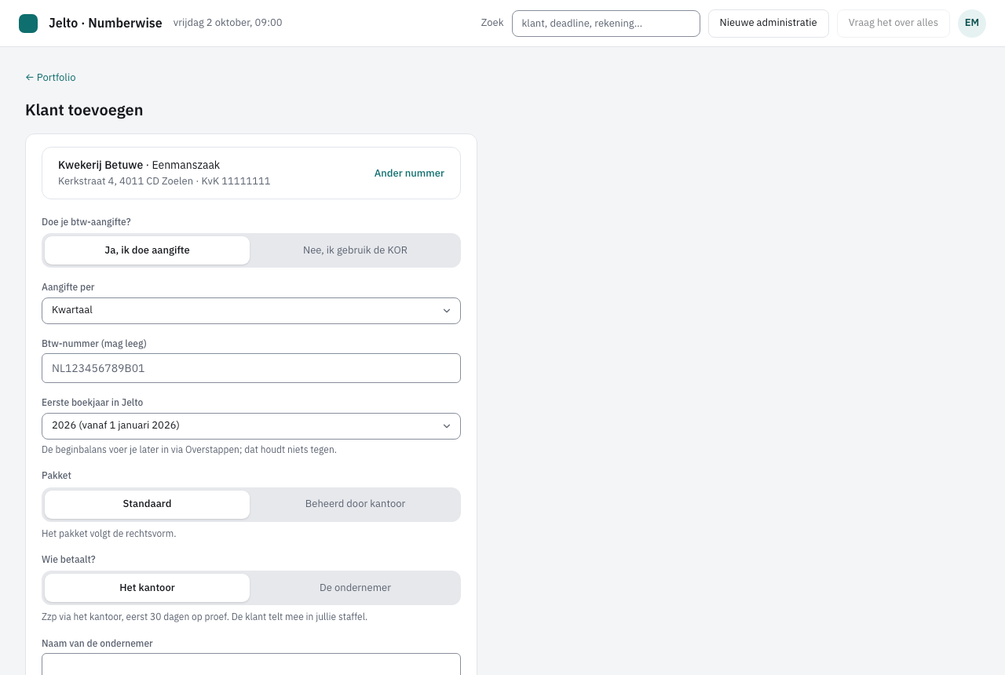Viewport: 1005px width, 675px height.
Task: Click chevron arrow in Aangifte per field
Action: pyautogui.click(x=447, y=311)
